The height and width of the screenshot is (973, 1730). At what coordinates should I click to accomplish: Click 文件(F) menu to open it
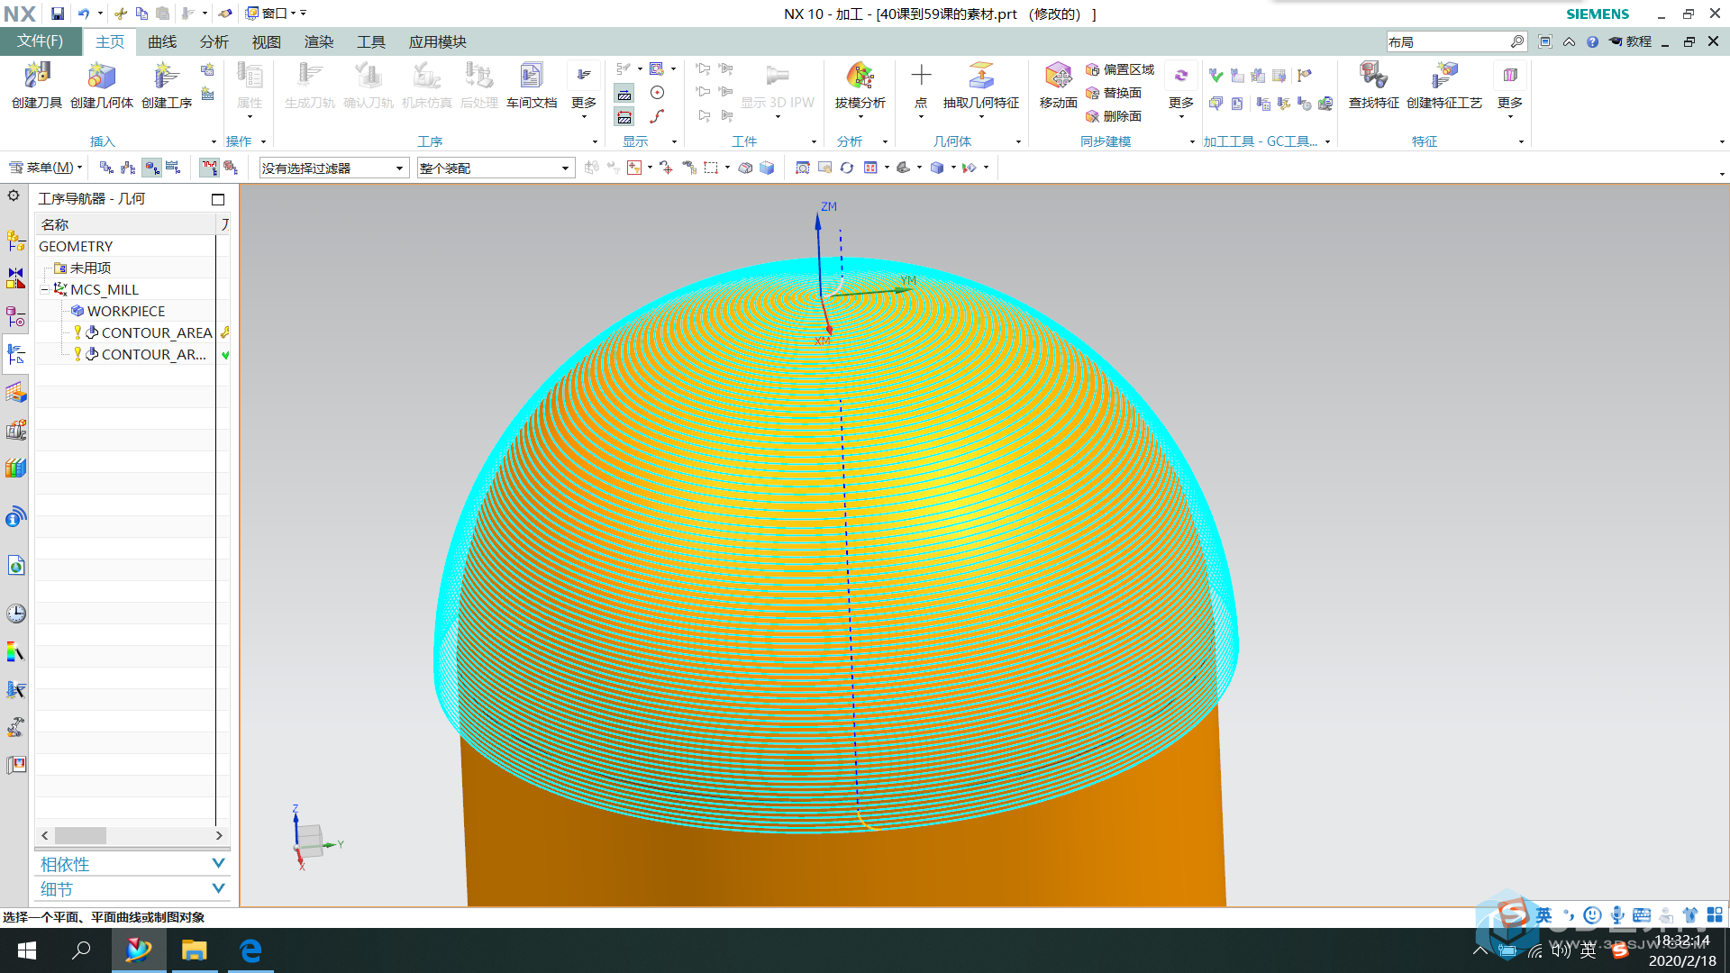pyautogui.click(x=40, y=41)
